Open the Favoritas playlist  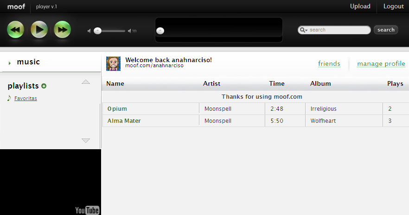click(26, 98)
